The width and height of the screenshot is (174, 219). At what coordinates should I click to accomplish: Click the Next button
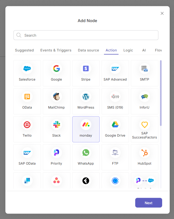coord(149,203)
